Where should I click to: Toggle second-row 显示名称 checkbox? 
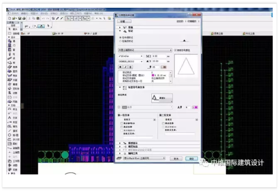(163, 123)
